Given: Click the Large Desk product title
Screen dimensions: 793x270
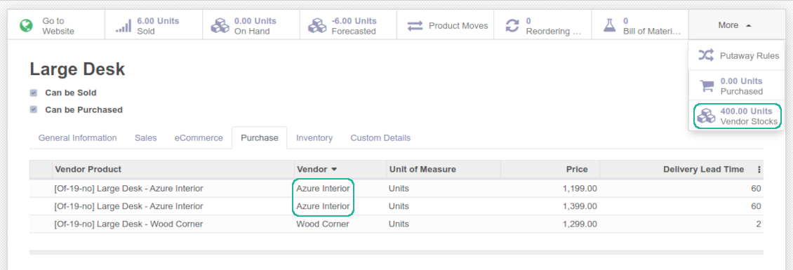Looking at the screenshot, I should tap(77, 69).
